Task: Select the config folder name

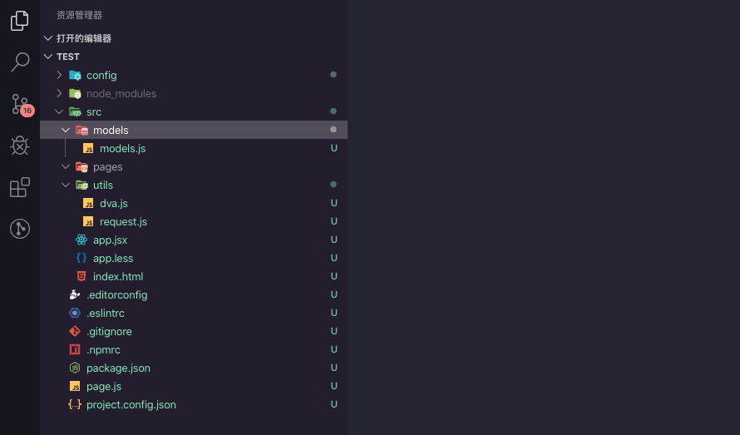Action: coord(101,76)
